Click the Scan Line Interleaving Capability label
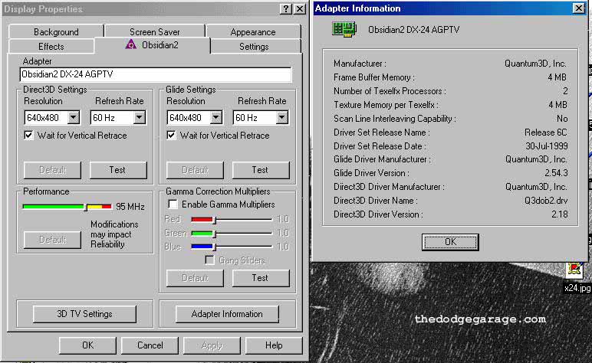The image size is (592, 363). (395, 119)
